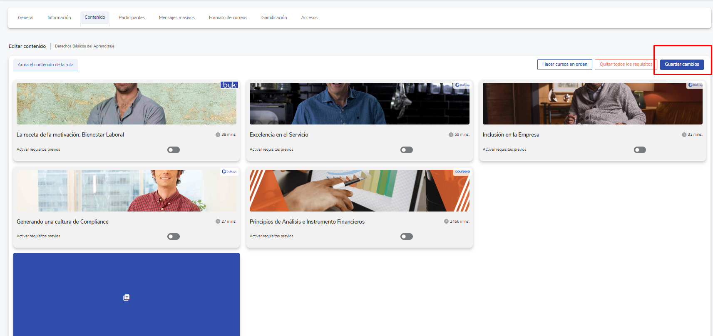The width and height of the screenshot is (713, 336).
Task: Open the Participantes tab
Action: 132,17
